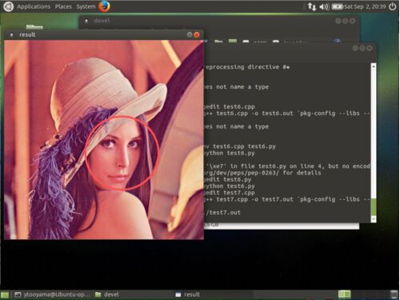Switch to the devel taskbar entry

107,294
